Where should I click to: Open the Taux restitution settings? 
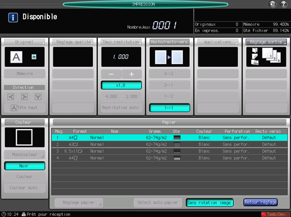pyautogui.click(x=121, y=42)
